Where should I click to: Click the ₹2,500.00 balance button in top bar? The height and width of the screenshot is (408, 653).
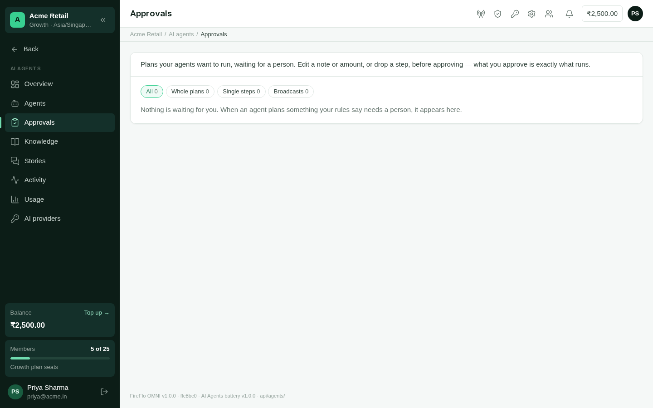(602, 14)
